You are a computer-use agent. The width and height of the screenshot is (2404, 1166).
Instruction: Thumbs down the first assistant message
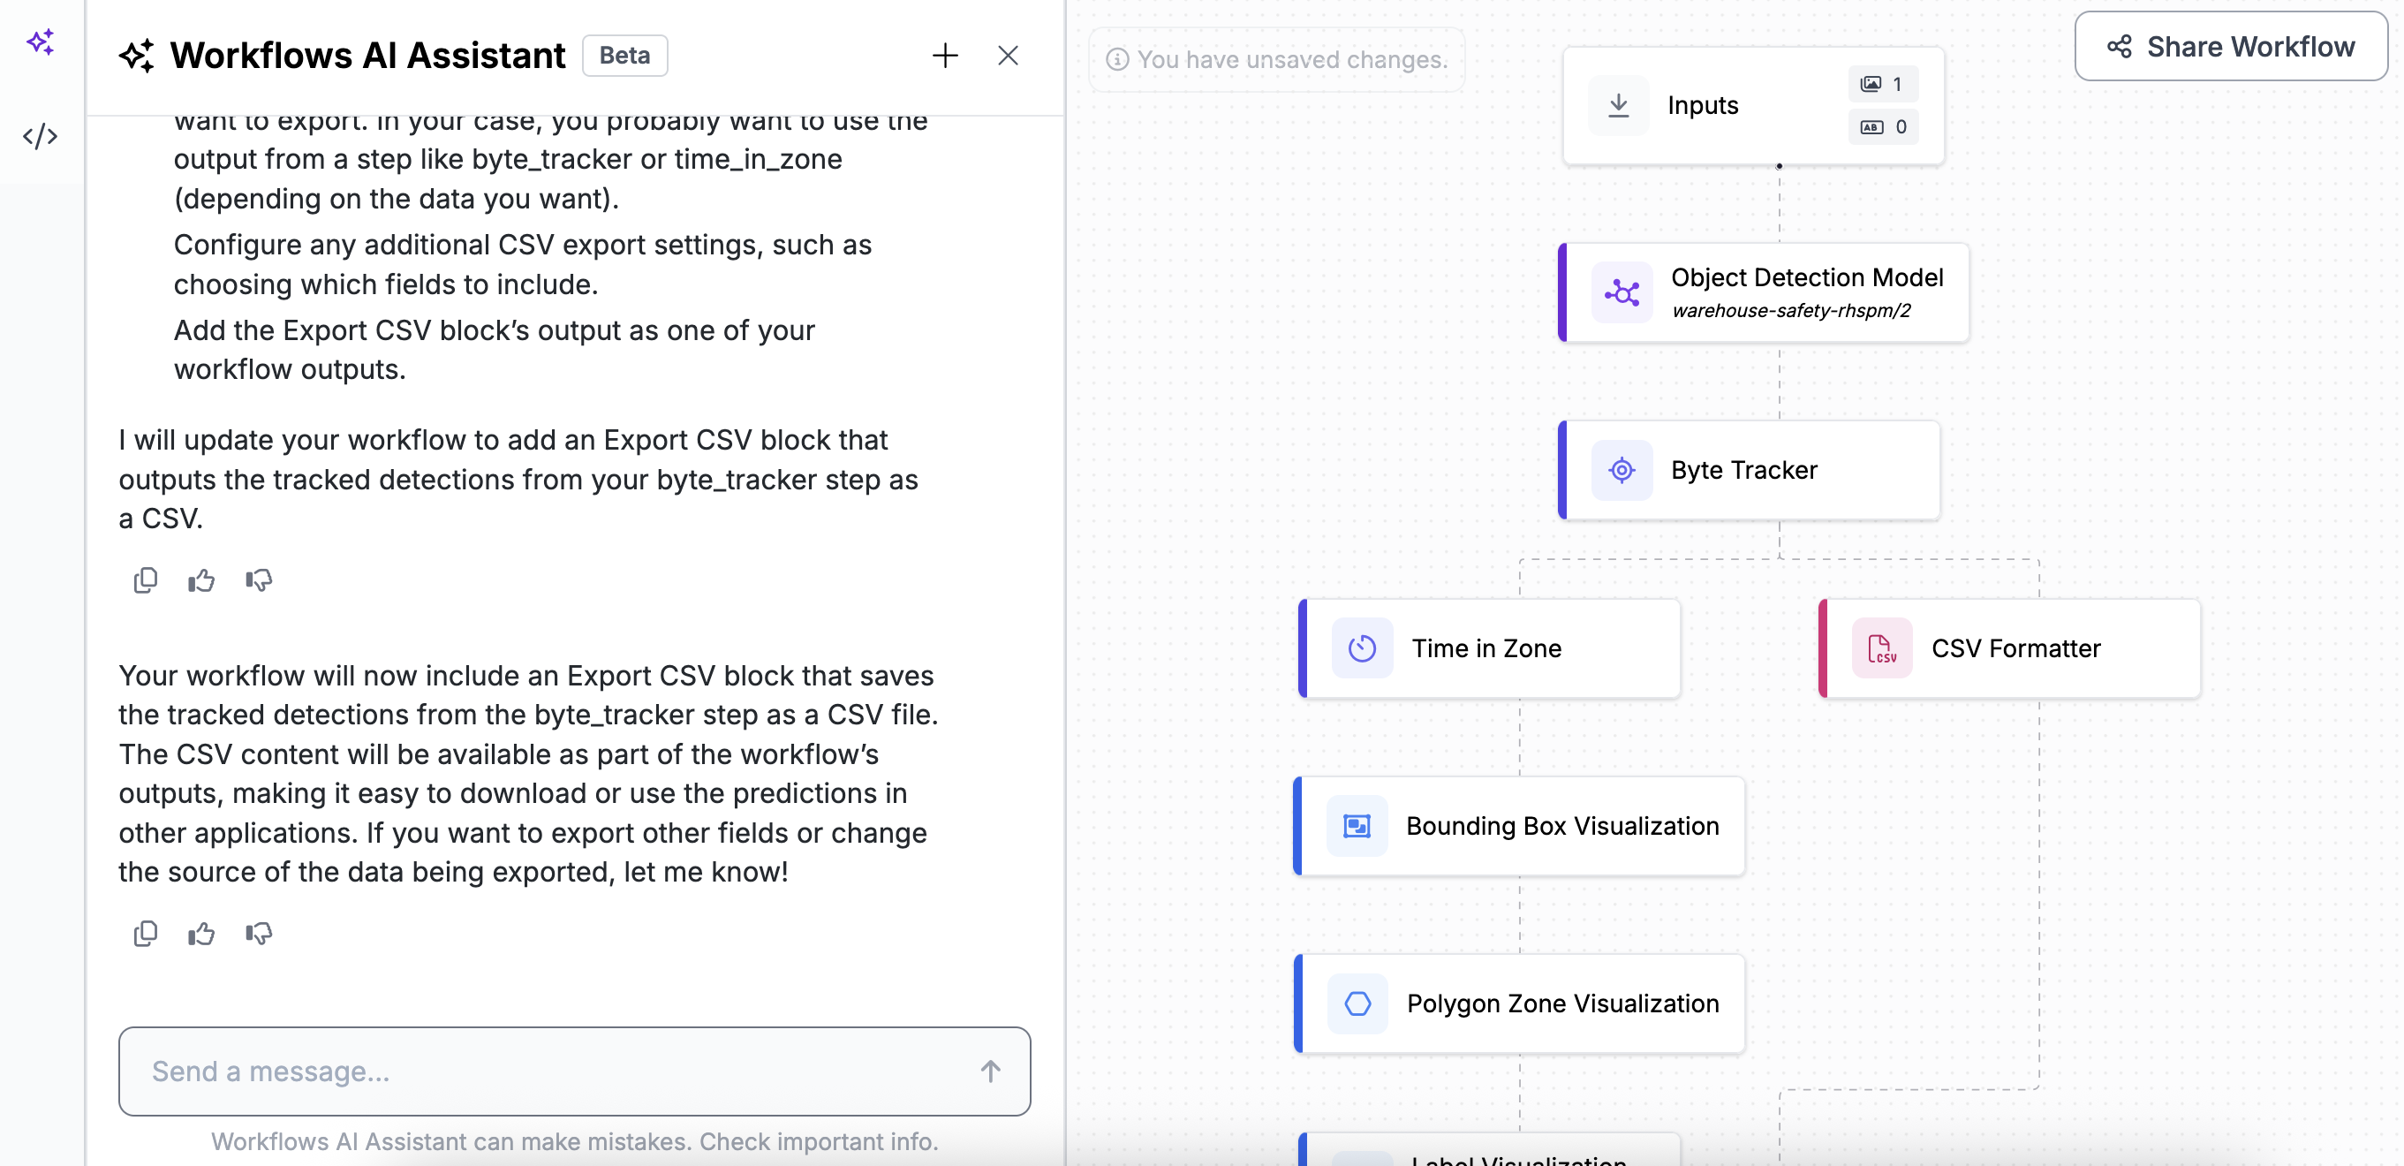point(259,580)
